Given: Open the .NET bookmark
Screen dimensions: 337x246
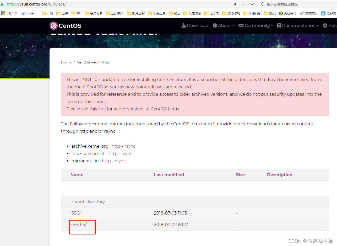Looking at the screenshot, I should pos(9,13).
